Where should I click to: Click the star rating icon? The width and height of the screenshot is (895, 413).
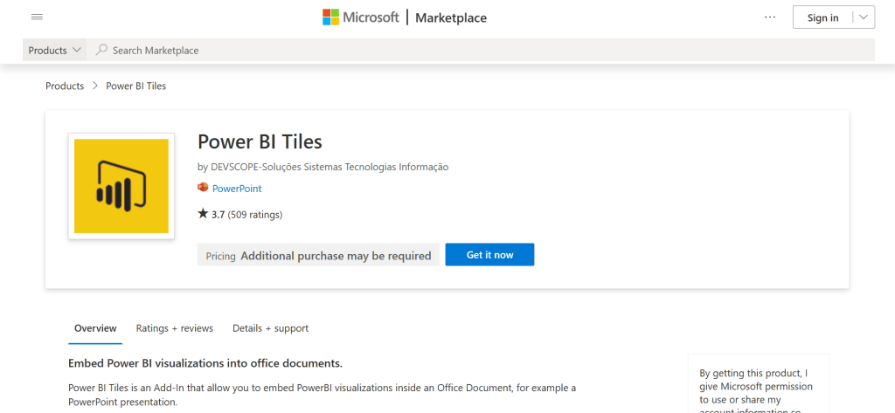point(203,214)
